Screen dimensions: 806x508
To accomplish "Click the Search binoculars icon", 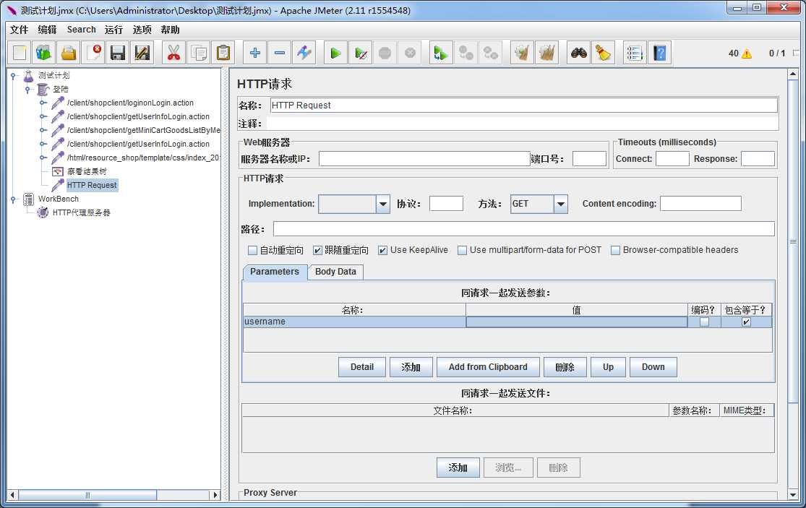I will [579, 53].
